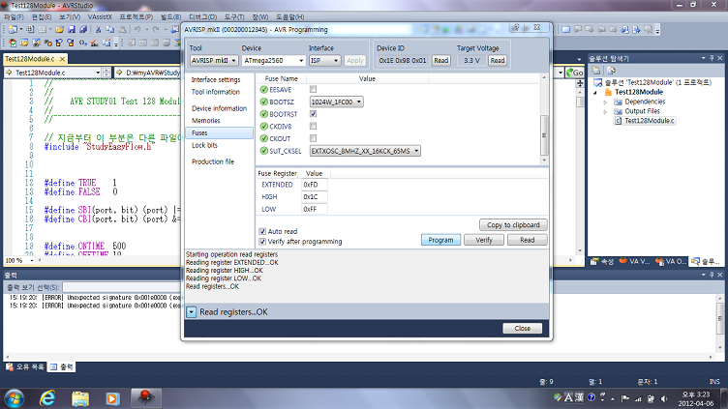This screenshot has width=728, height=409.
Task: Click the green Go button in editor bar
Action: [x=575, y=73]
